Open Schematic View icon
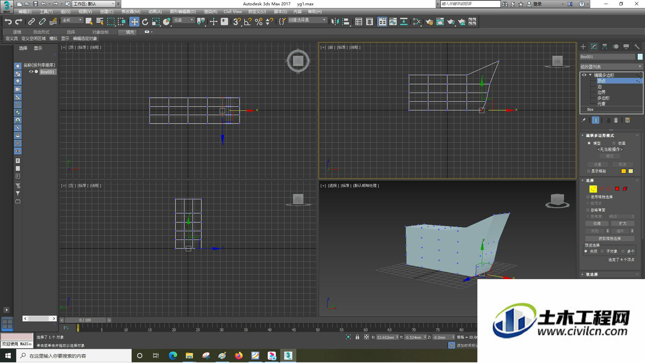The width and height of the screenshot is (645, 363). tap(404, 22)
